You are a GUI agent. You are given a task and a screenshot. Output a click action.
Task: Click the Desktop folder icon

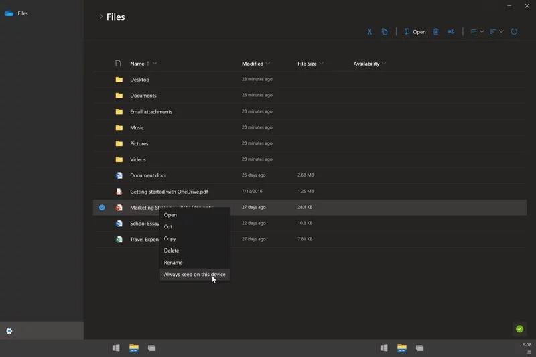[119, 80]
